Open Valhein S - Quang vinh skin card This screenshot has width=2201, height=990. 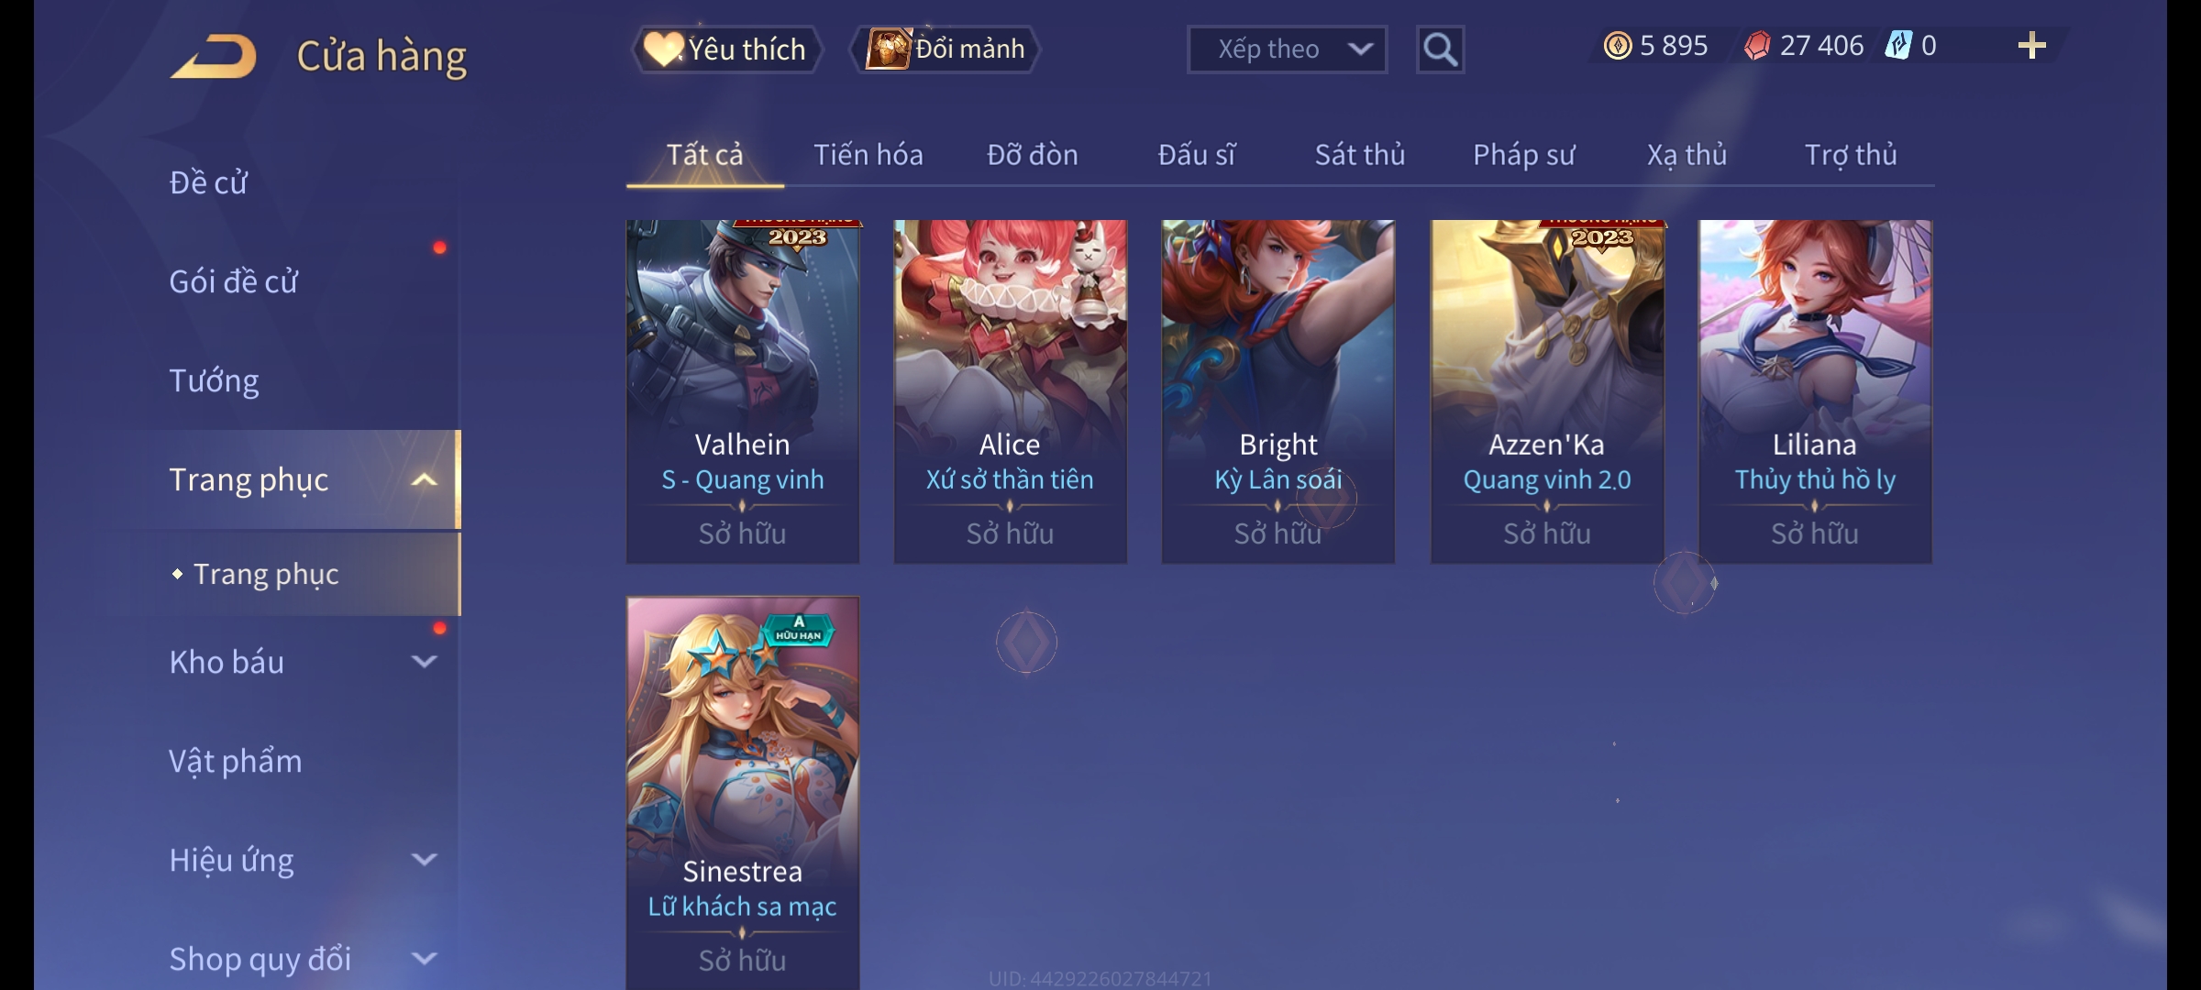[x=743, y=391]
